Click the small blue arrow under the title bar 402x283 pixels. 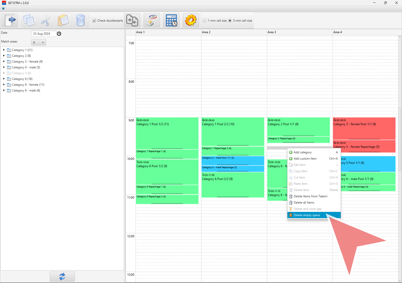[x=3, y=9]
